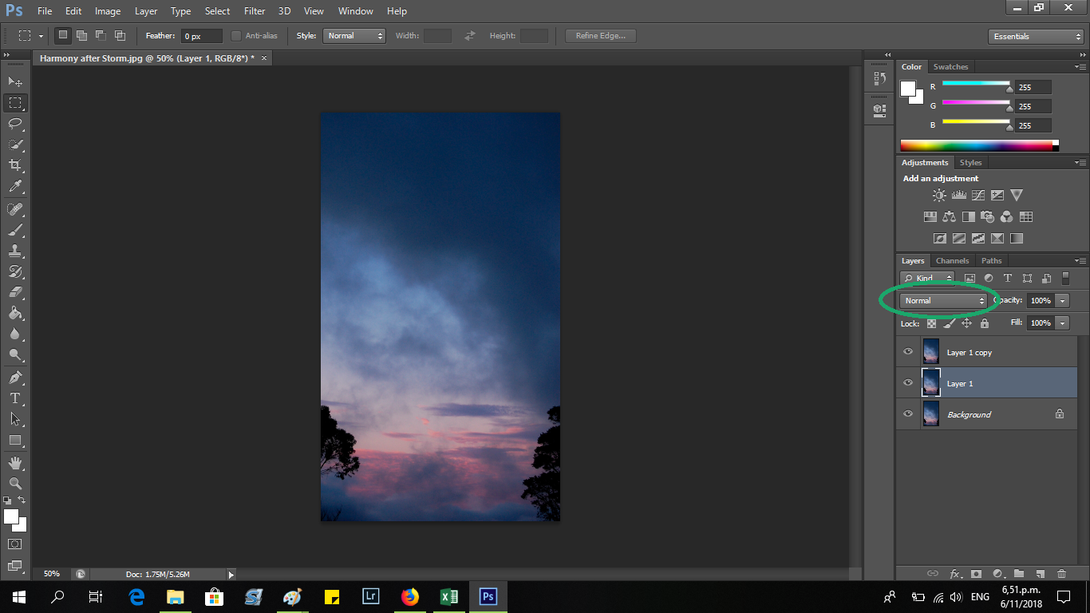The width and height of the screenshot is (1090, 613).
Task: Toggle Lock transparent pixels
Action: 931,323
